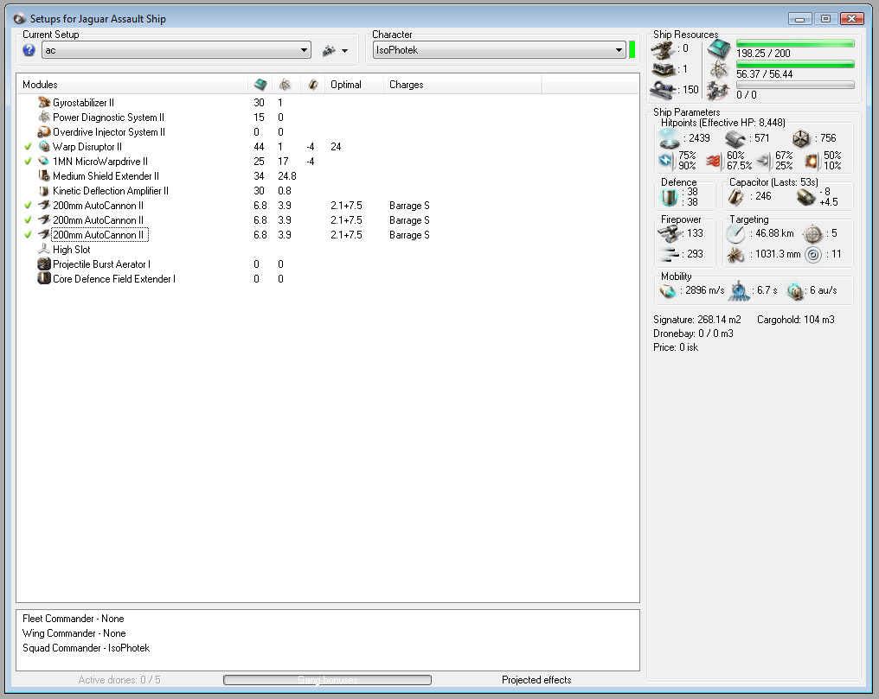Sort by the Optimal column header
This screenshot has height=699, width=879.
(355, 85)
